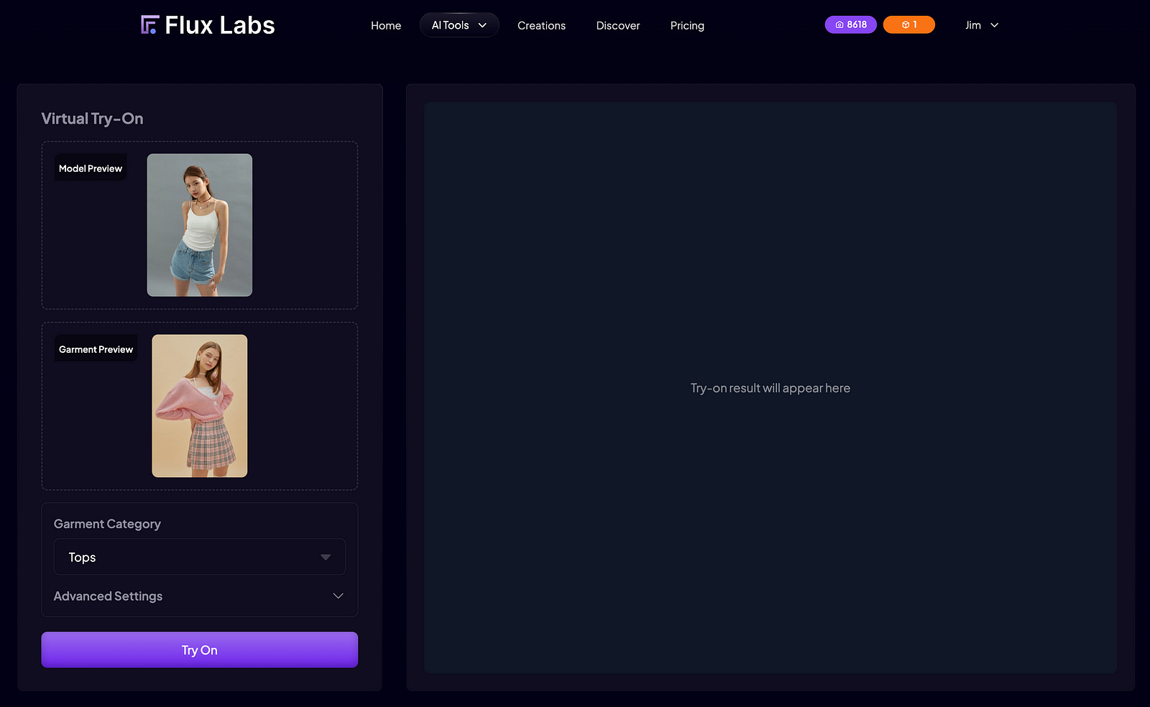Screen dimensions: 1150x707
Task: Open the Discover page
Action: tap(617, 25)
